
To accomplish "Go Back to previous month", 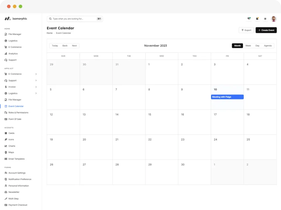I will (65, 46).
